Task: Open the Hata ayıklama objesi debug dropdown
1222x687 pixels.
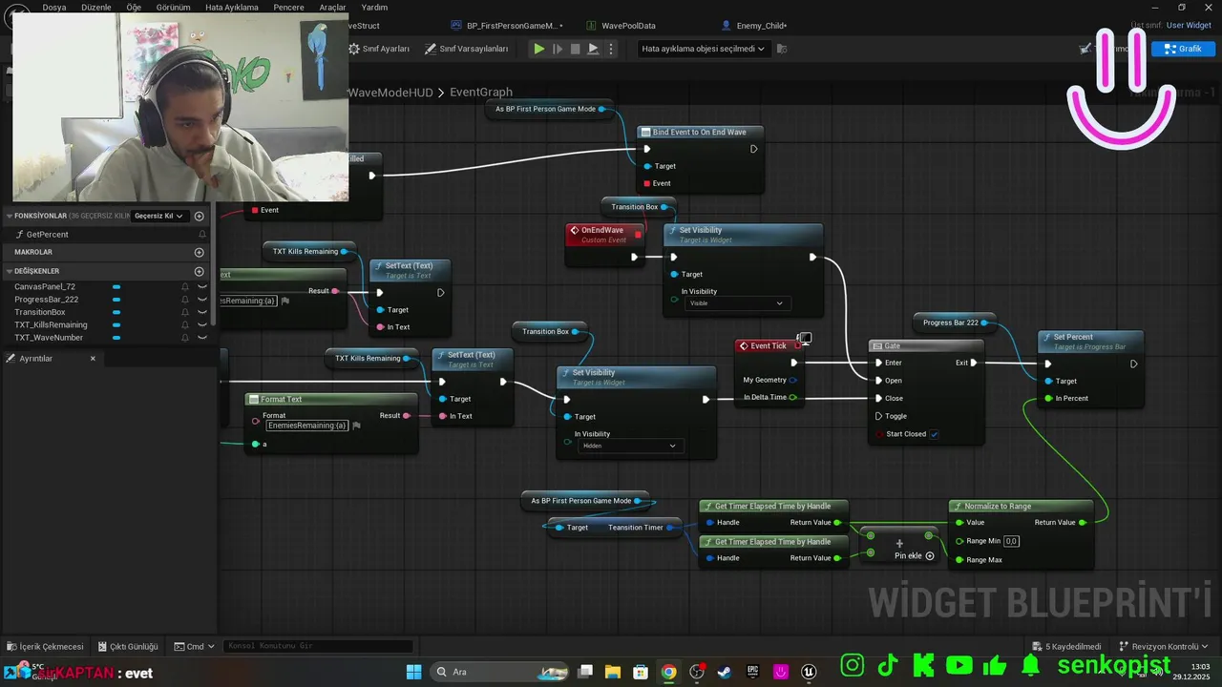Action: 703,49
